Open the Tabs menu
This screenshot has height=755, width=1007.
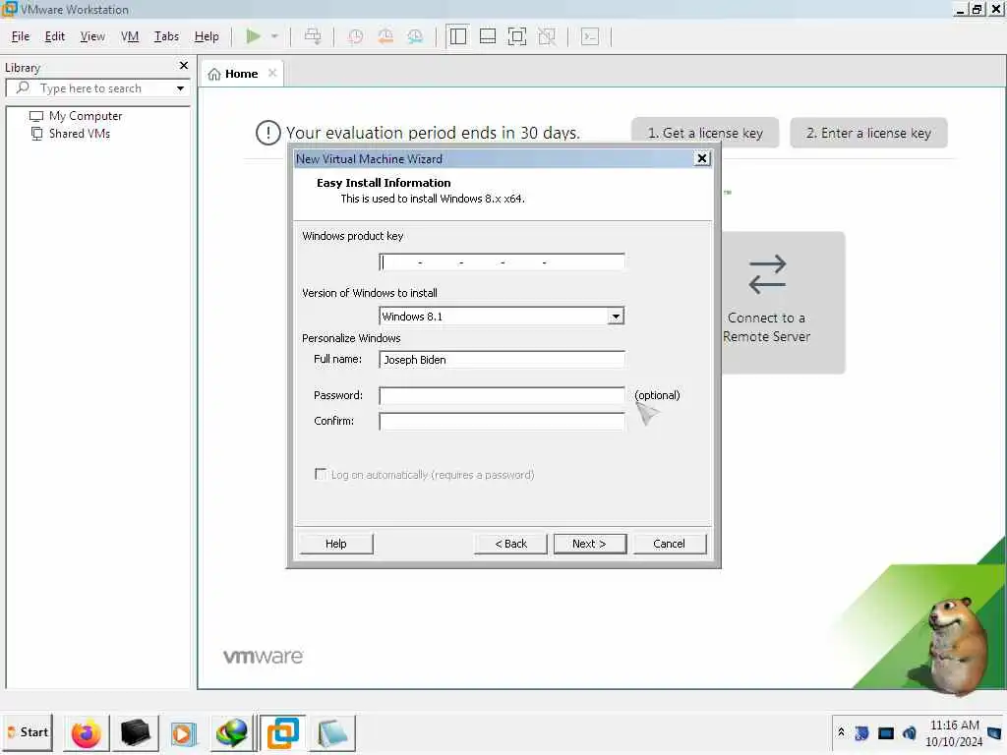point(166,36)
